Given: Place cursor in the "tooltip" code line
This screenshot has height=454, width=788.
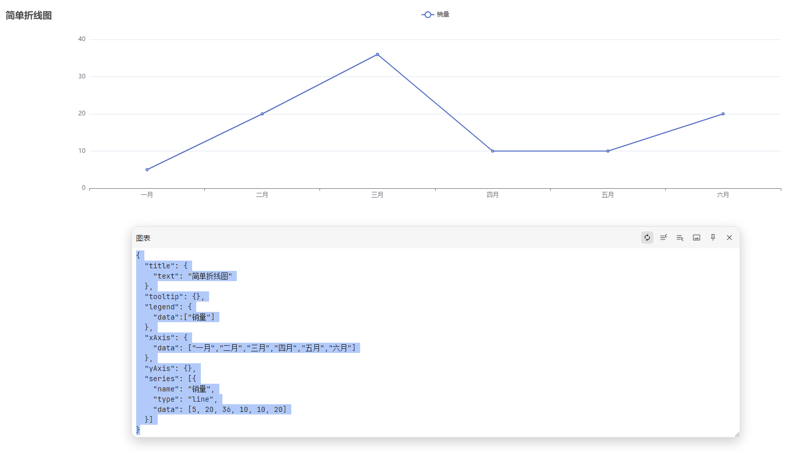Looking at the screenshot, I should click(175, 297).
